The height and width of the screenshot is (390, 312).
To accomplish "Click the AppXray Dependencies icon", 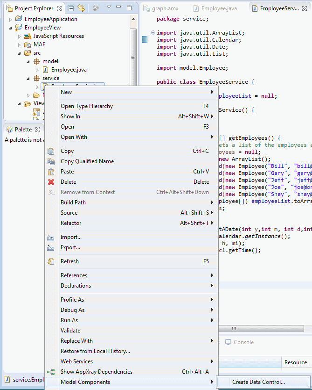I will click(51, 372).
